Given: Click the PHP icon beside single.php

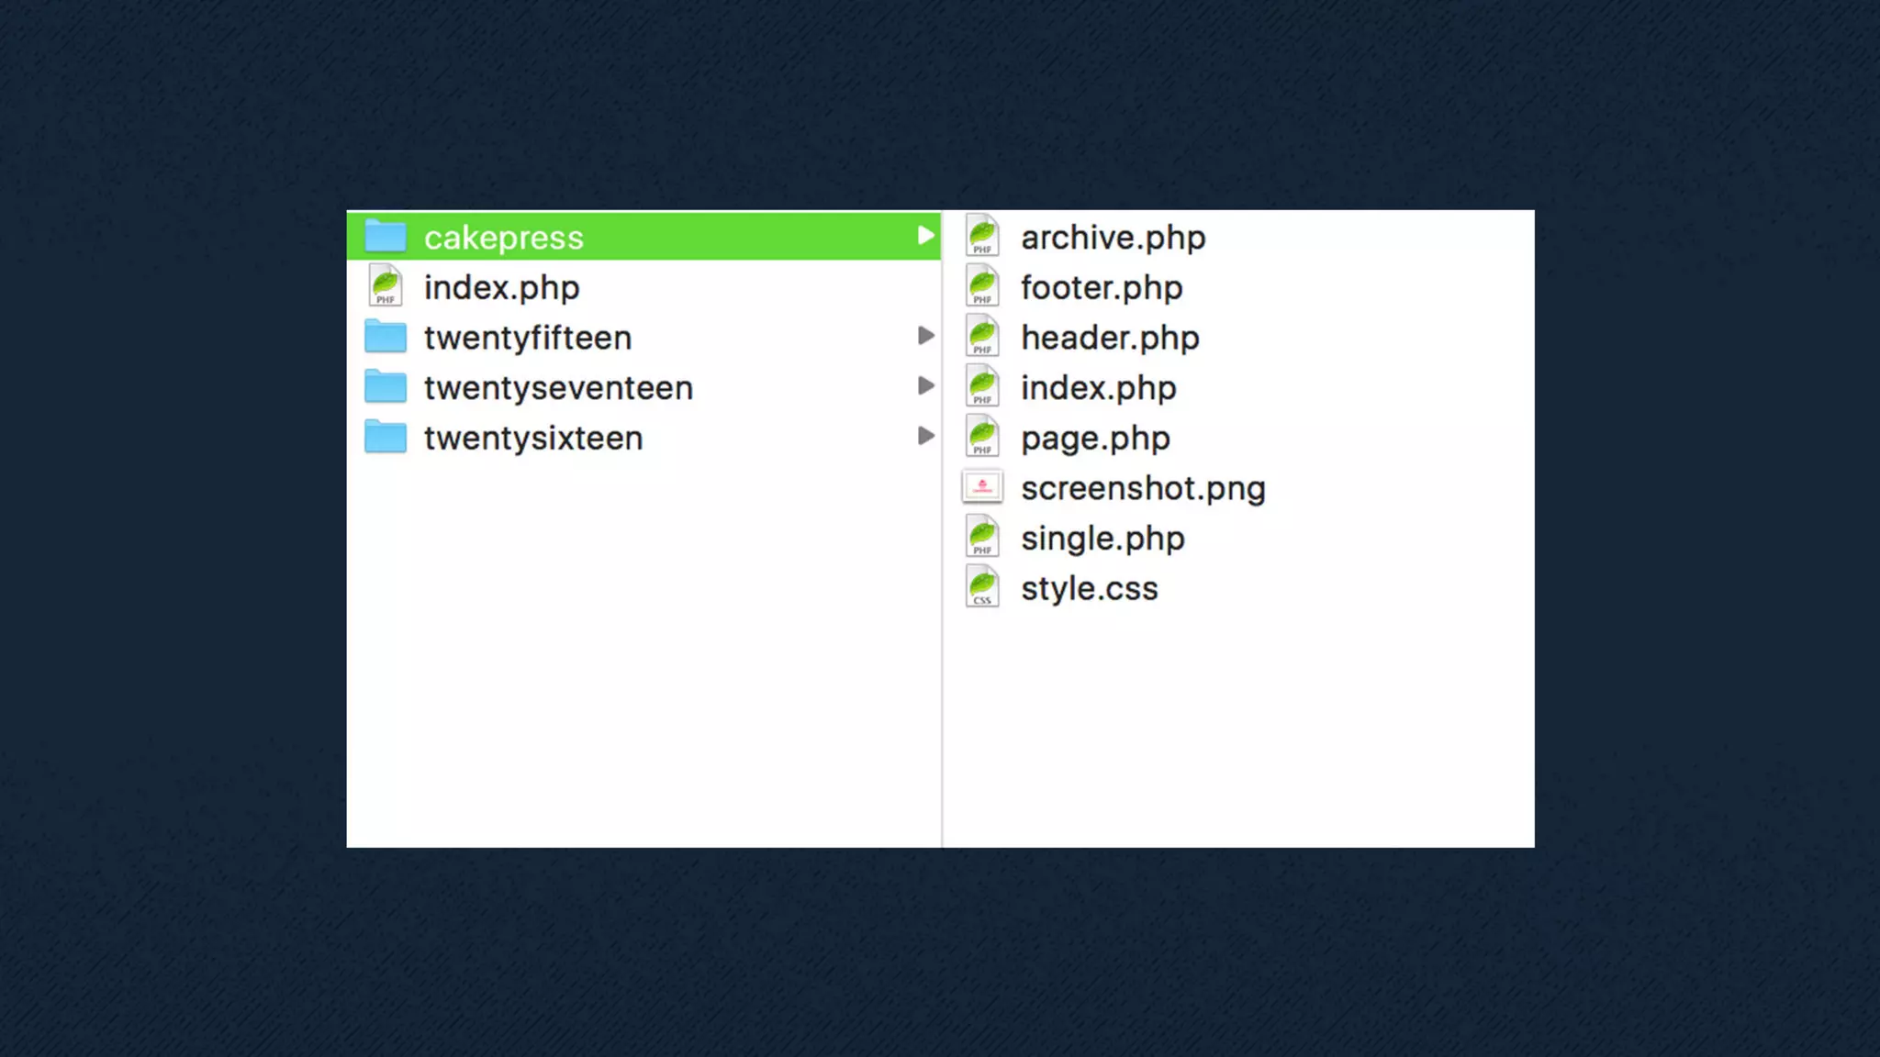Looking at the screenshot, I should [982, 537].
